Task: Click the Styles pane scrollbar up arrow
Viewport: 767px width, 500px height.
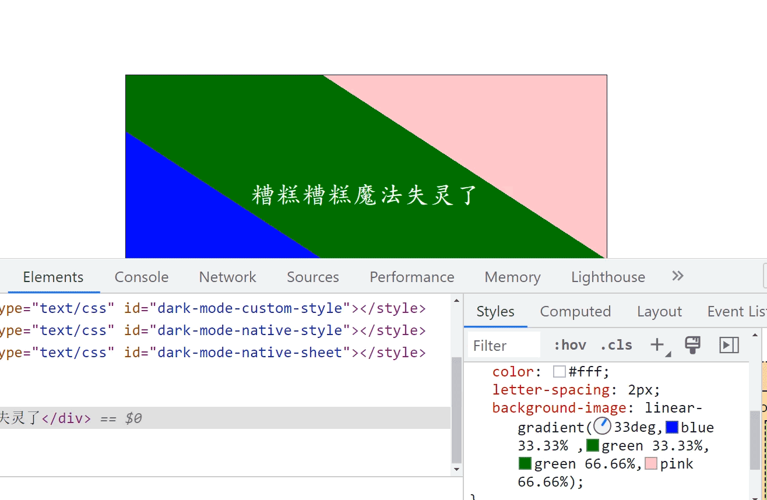Action: 755,335
